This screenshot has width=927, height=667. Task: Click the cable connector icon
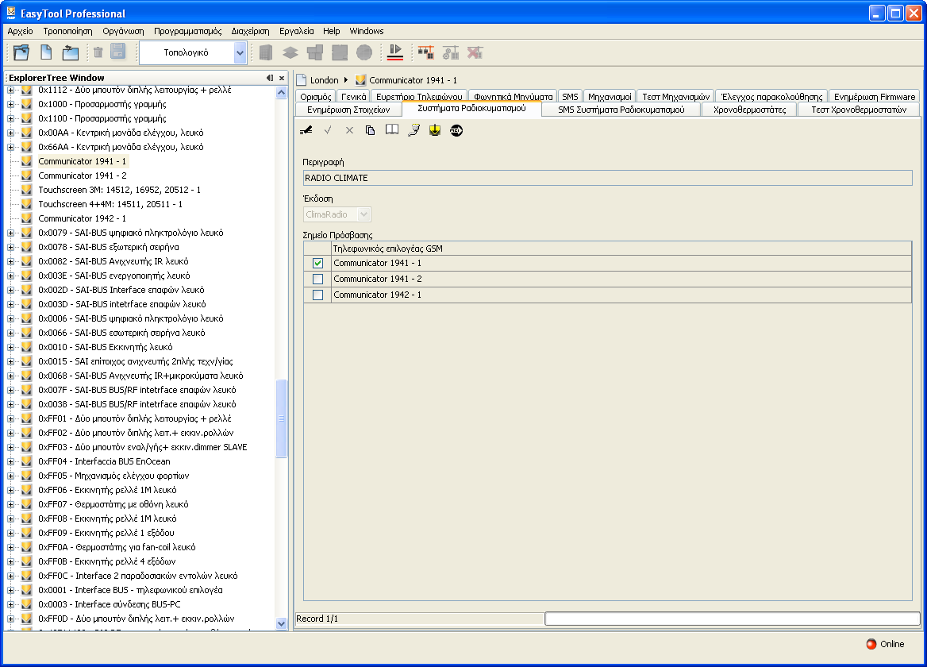click(413, 130)
